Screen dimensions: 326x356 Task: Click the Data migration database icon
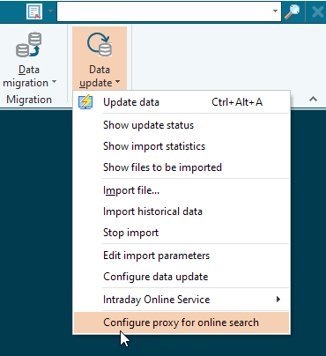click(x=28, y=45)
